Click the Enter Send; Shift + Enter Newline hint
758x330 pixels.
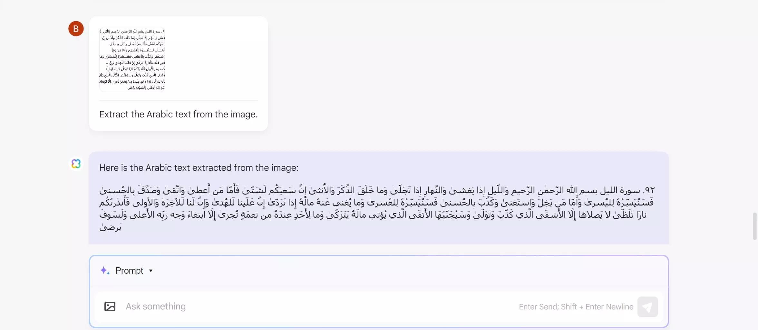coord(576,307)
